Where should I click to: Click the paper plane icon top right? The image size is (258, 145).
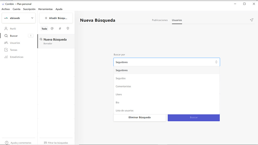pos(252,20)
